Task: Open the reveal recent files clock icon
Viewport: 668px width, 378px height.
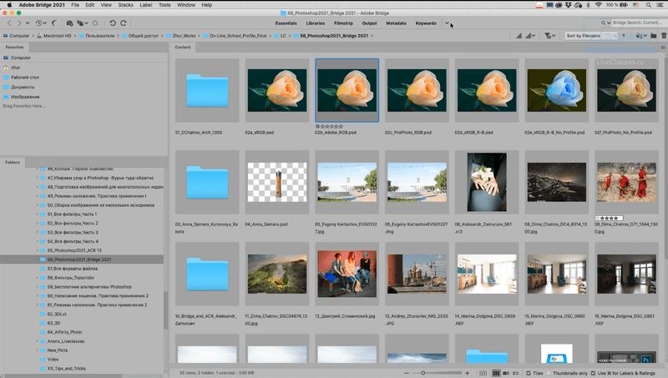Action: pos(39,23)
